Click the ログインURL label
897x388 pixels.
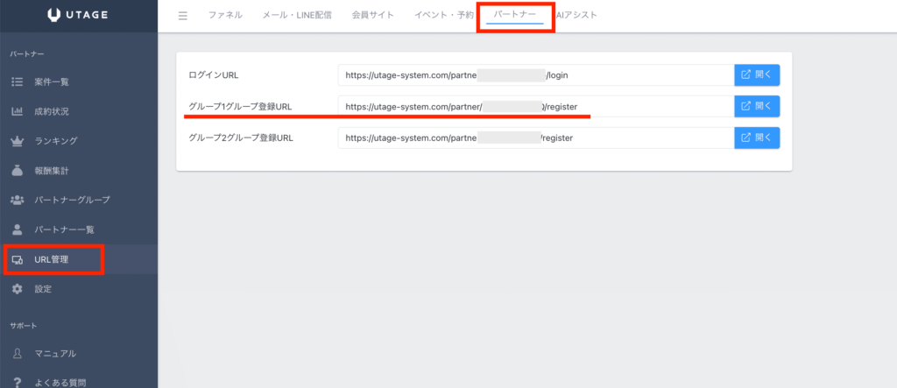pyautogui.click(x=214, y=75)
